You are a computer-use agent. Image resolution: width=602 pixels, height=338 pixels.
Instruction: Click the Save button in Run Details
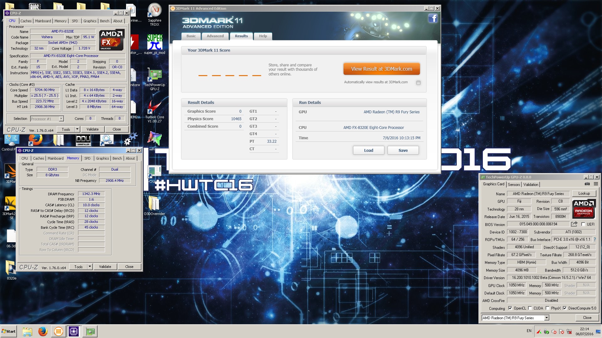click(x=403, y=150)
